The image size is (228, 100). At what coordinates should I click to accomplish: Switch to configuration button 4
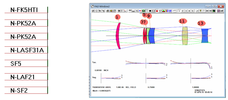point(189,11)
